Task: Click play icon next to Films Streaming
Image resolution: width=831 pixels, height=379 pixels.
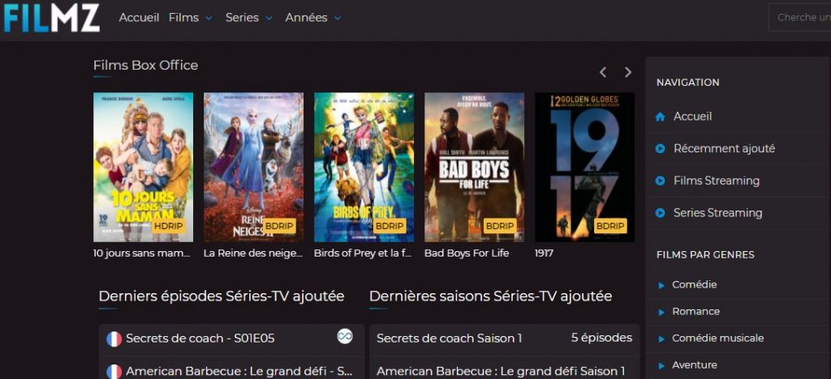Action: 660,181
